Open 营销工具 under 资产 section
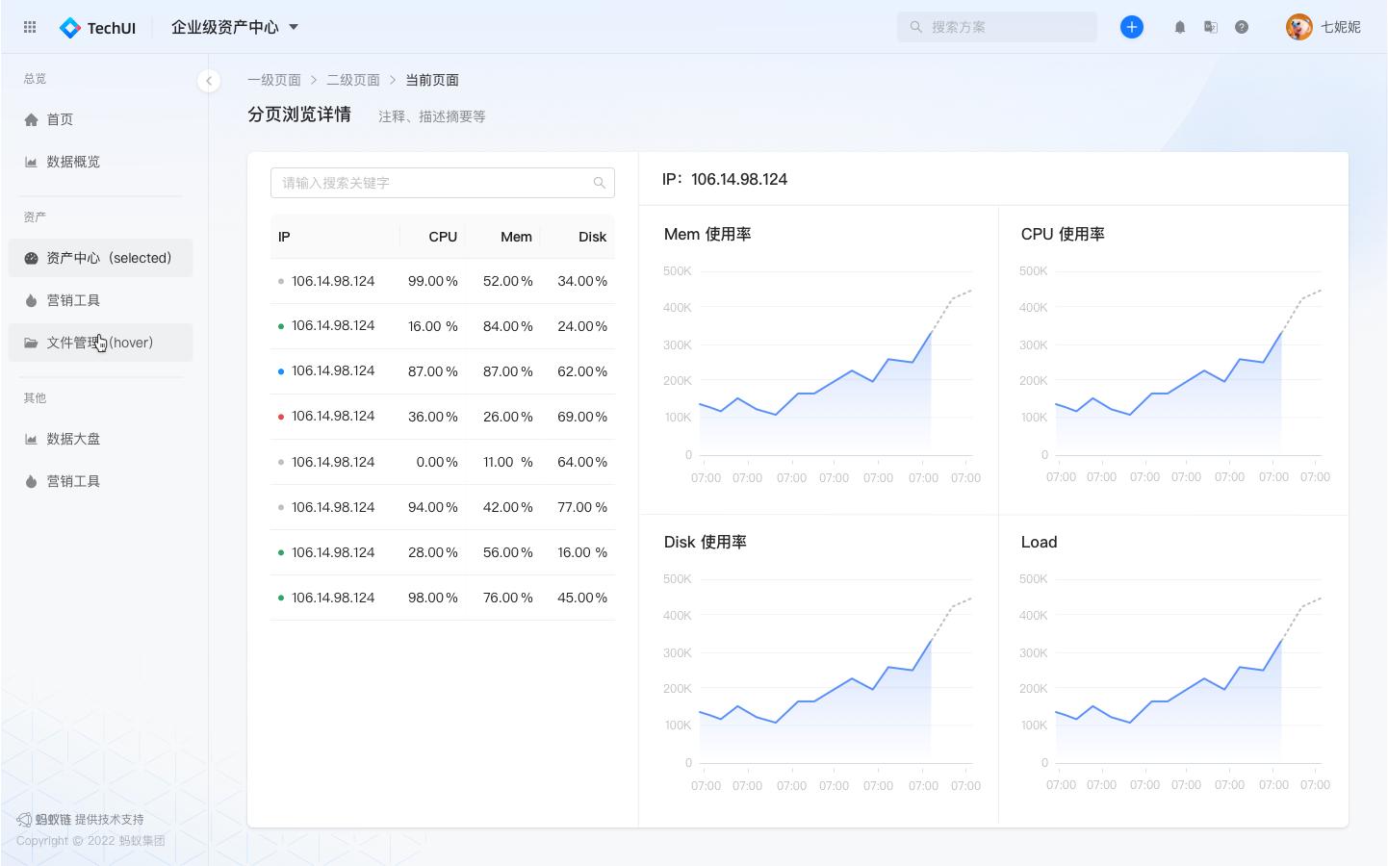The width and height of the screenshot is (1388, 866). pyautogui.click(x=101, y=300)
